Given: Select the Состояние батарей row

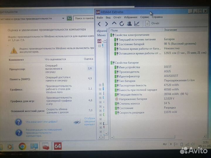Looking at the screenshot, I should coord(129,44).
